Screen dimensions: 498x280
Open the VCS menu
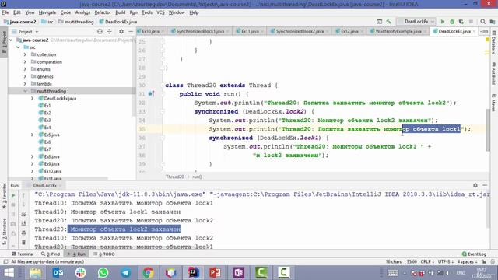pyautogui.click(x=160, y=12)
